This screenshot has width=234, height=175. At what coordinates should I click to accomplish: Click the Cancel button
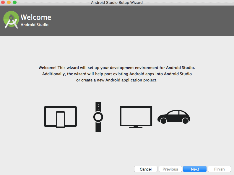pyautogui.click(x=146, y=169)
